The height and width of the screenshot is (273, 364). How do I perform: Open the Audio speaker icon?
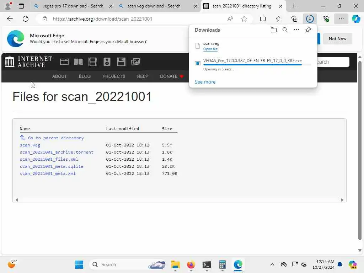(x=107, y=62)
